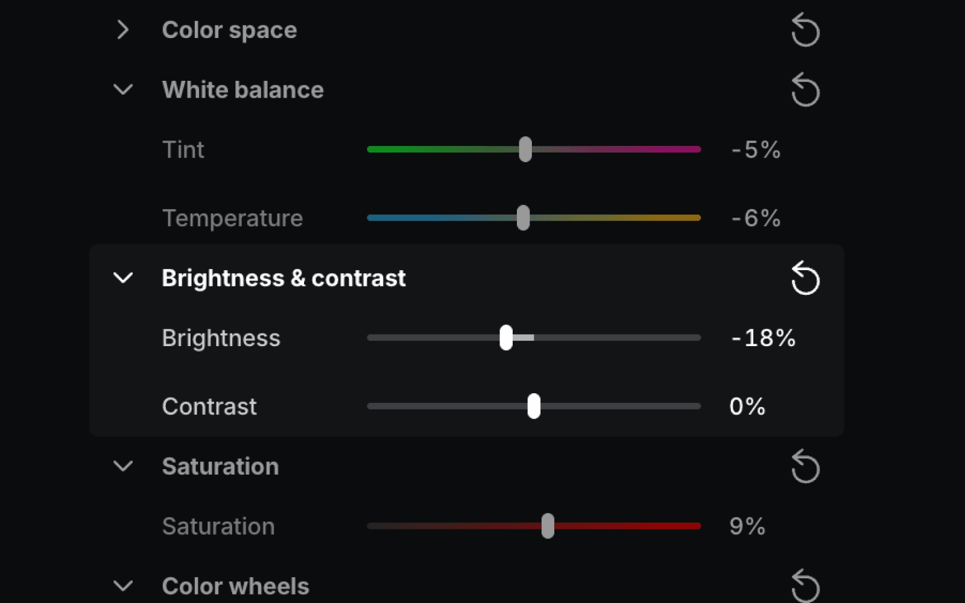Click the Temperature slider handle

(524, 218)
